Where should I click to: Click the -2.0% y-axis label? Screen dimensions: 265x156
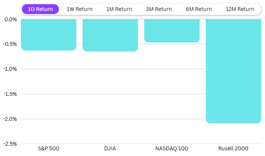tap(10, 119)
